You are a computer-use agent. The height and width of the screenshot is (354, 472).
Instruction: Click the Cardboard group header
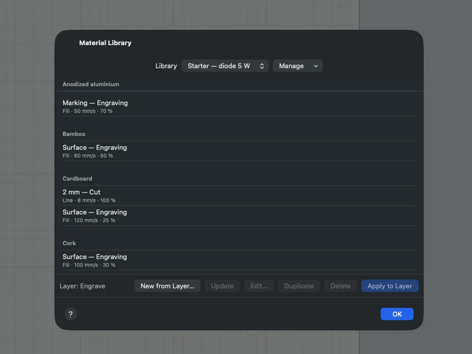pos(77,179)
